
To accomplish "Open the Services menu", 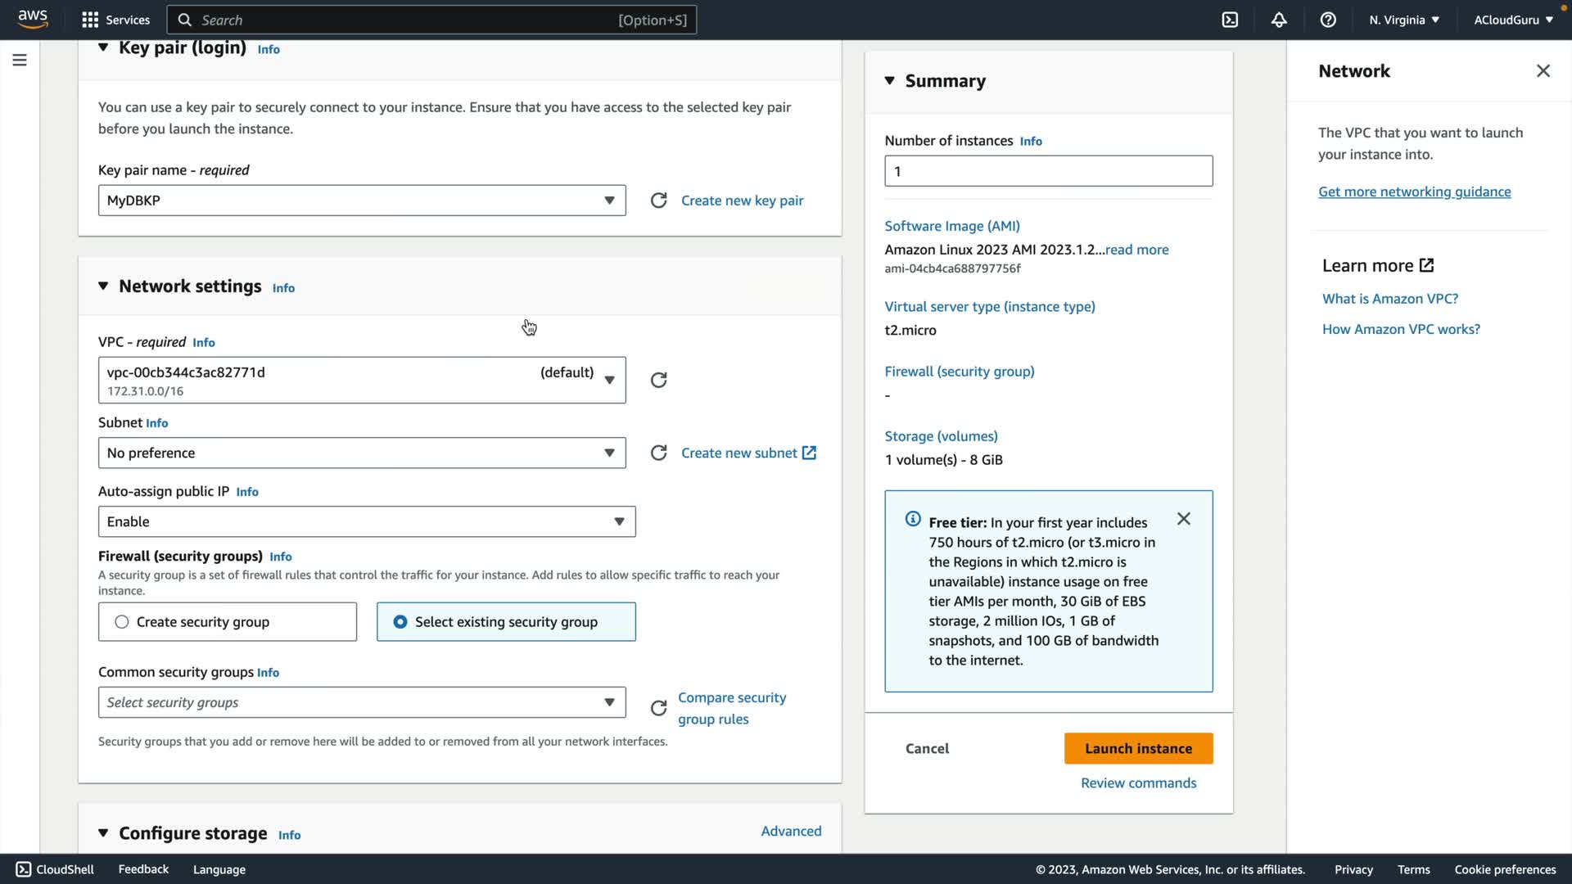I will (116, 20).
